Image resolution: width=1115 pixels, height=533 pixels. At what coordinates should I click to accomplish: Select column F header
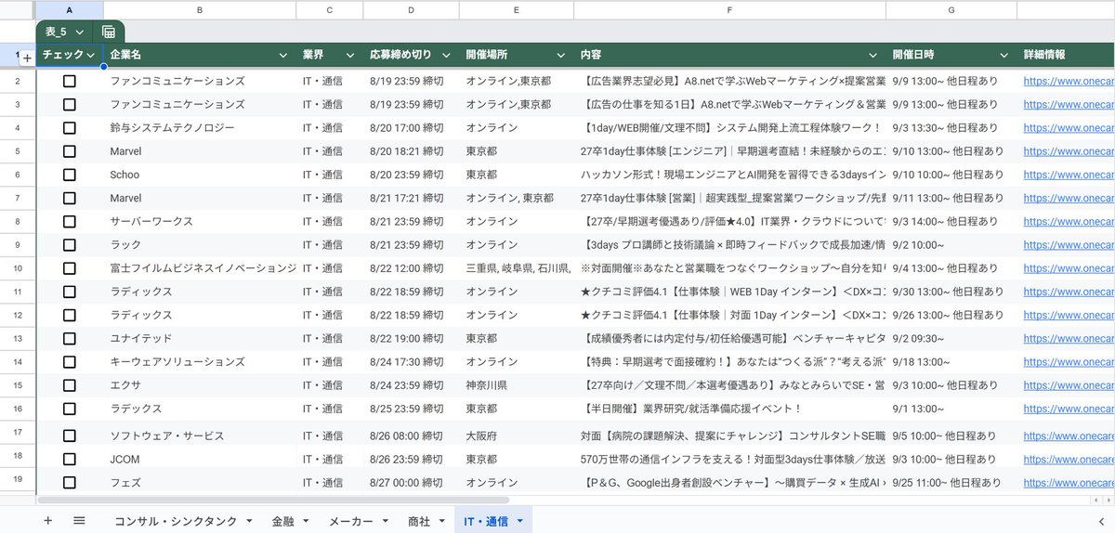729,9
